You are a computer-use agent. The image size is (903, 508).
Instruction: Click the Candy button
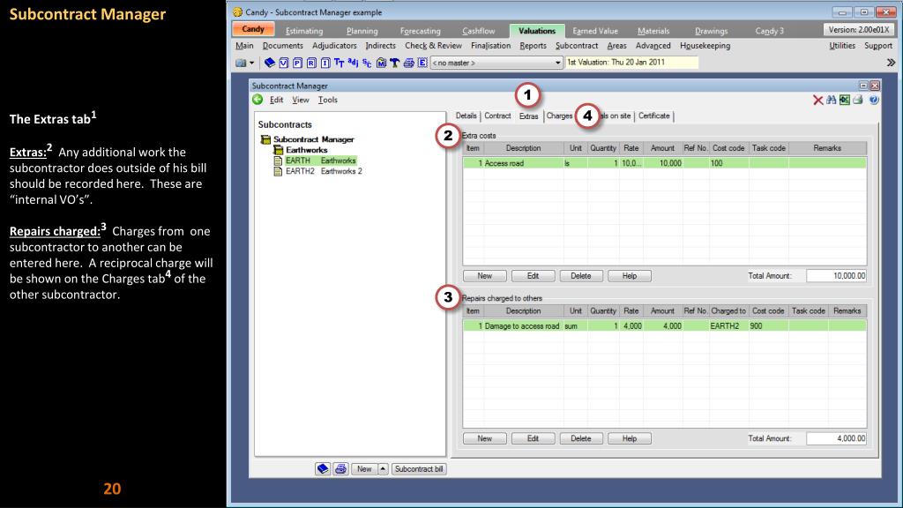click(x=253, y=29)
